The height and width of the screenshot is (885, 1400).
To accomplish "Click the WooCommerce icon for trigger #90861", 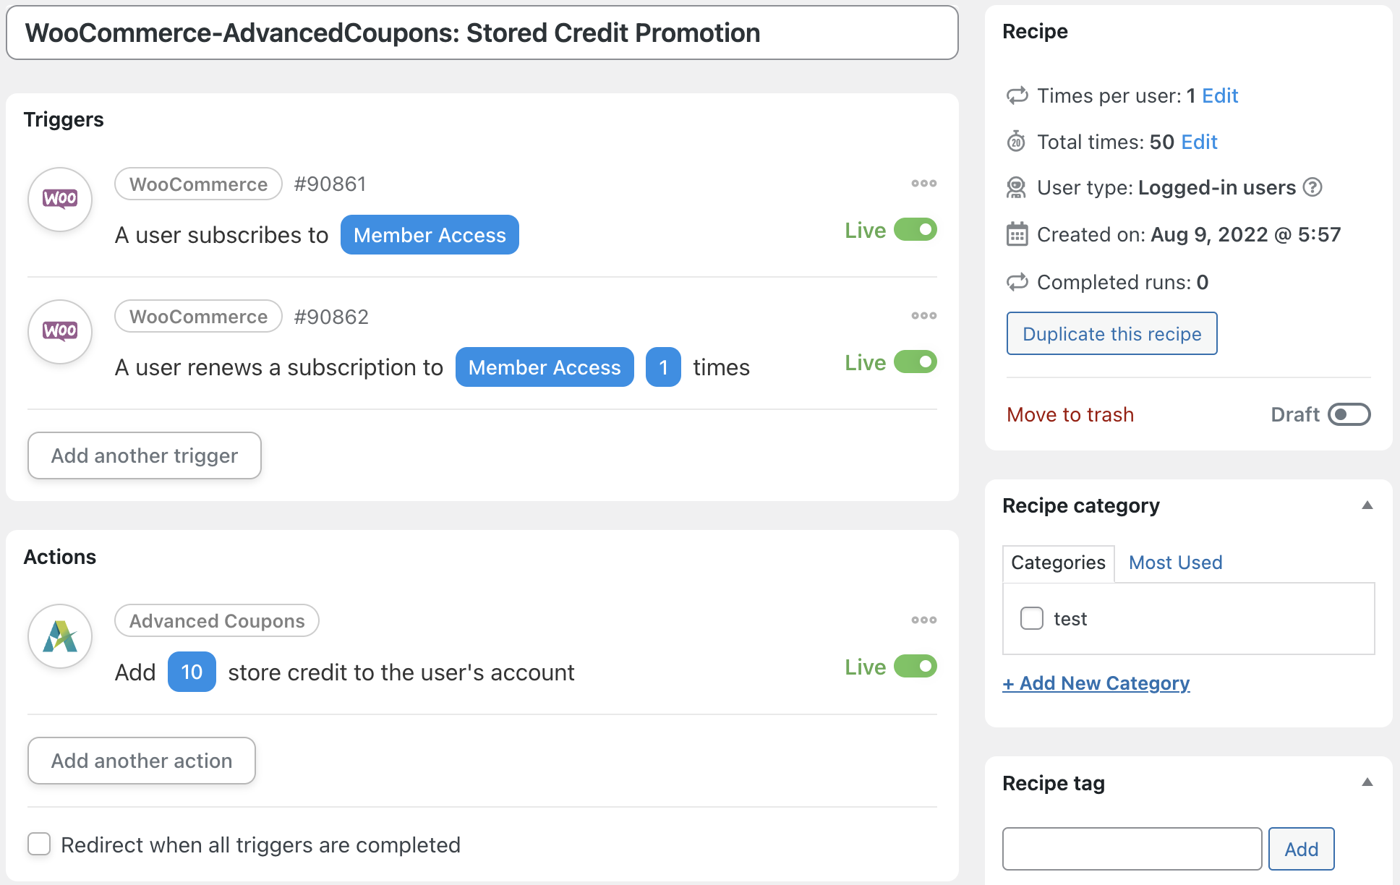I will (x=60, y=199).
